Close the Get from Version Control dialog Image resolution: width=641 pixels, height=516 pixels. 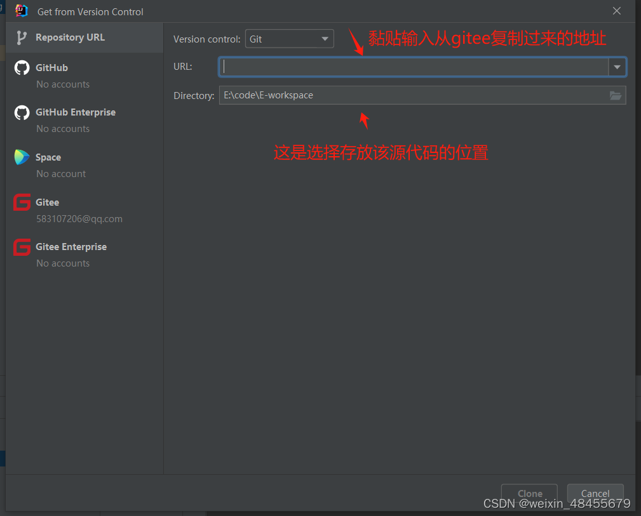point(616,10)
